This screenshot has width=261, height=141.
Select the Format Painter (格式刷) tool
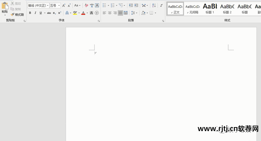[x=17, y=15]
